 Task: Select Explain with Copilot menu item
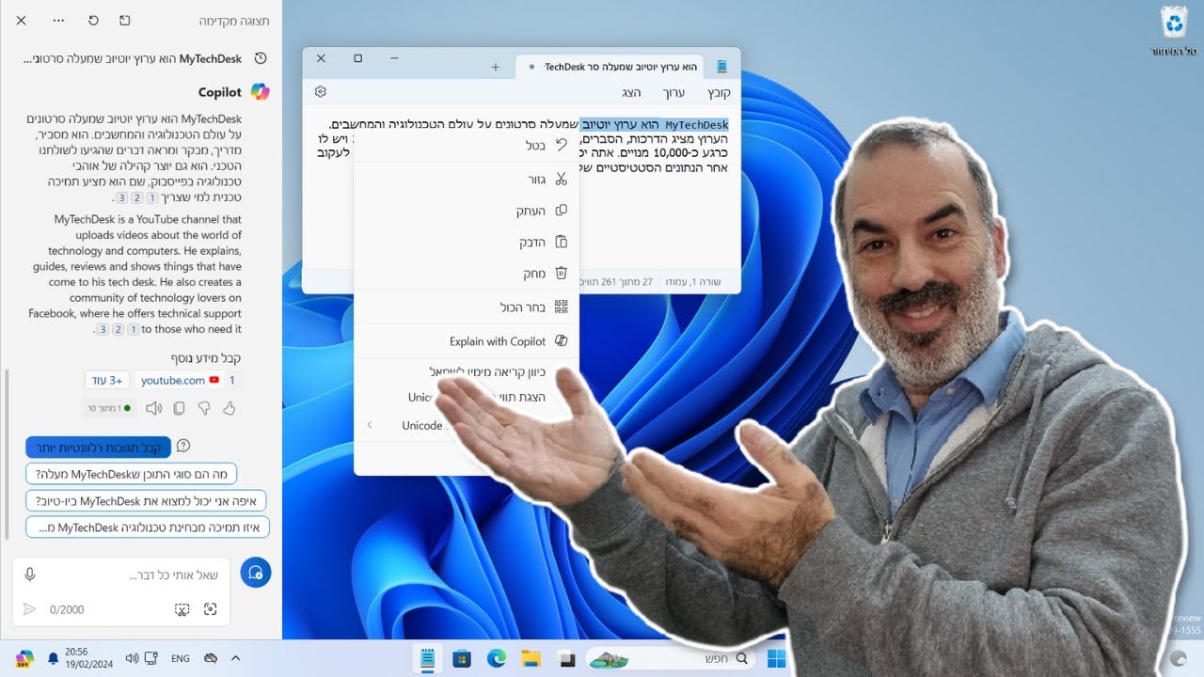467,341
